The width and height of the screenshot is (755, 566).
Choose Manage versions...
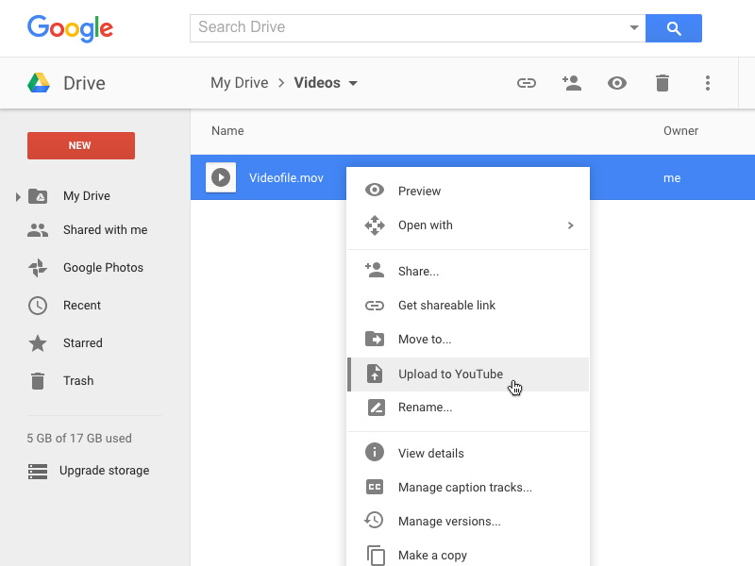468,522
